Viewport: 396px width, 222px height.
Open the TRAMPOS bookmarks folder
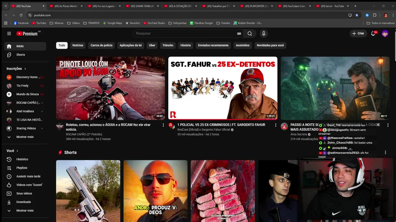point(91,23)
